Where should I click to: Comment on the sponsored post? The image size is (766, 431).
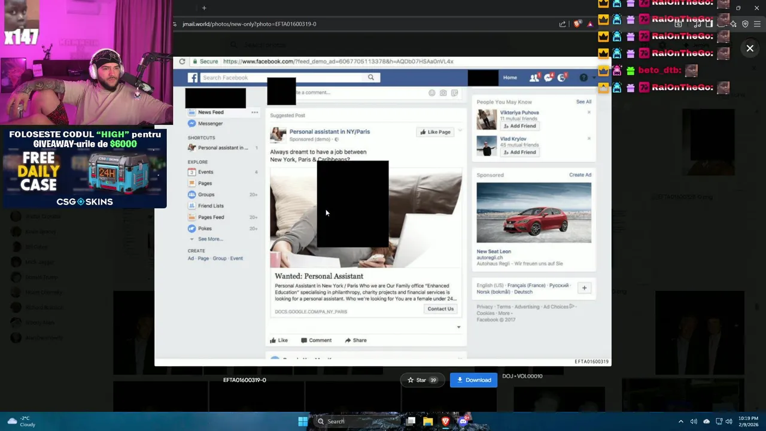pyautogui.click(x=316, y=341)
